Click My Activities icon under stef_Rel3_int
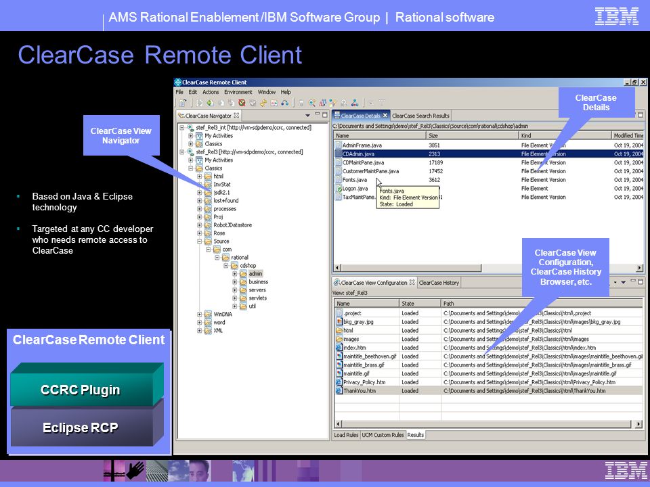650x487 pixels. 199,136
